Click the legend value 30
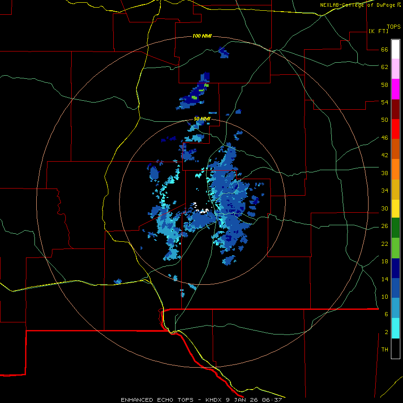403x403 pixels. click(x=385, y=208)
